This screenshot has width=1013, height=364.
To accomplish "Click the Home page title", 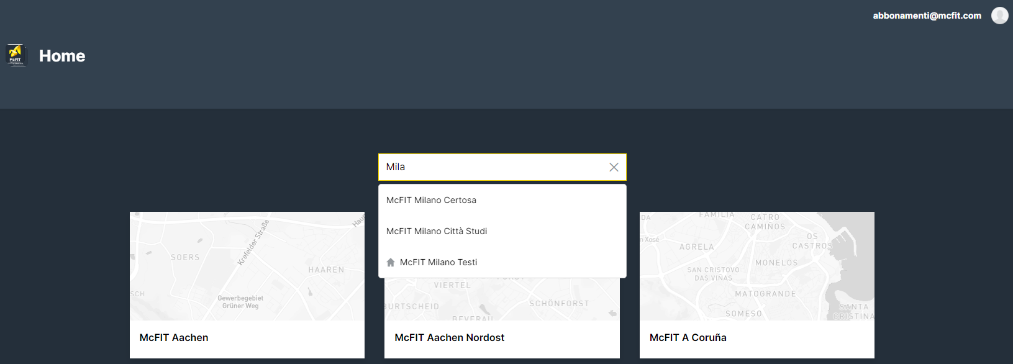I will (x=62, y=56).
